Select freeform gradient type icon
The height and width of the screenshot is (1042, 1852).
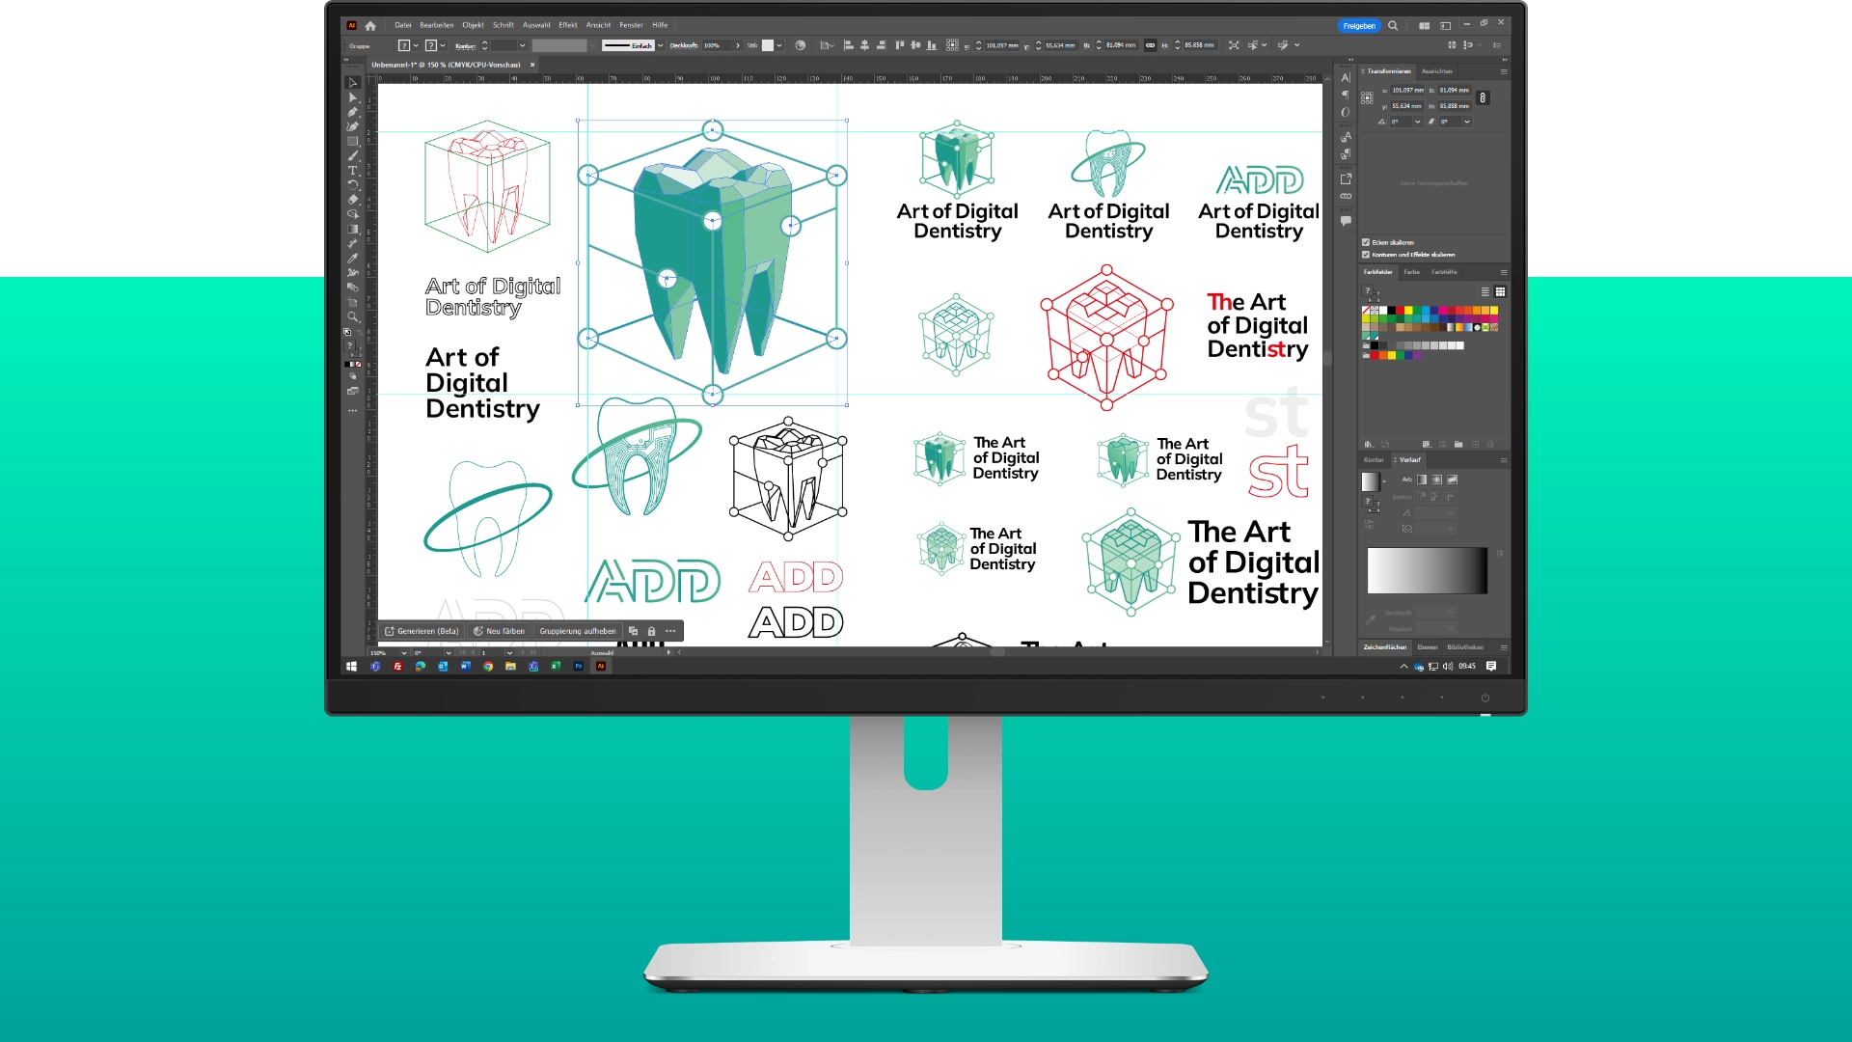(x=1453, y=480)
